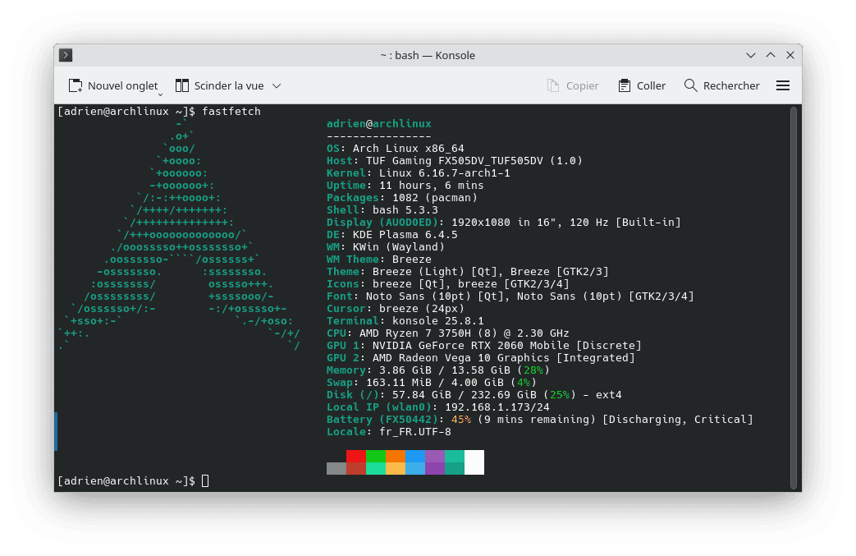Open the hamburger menu in the toolbar
This screenshot has height=556, width=856.
click(782, 85)
